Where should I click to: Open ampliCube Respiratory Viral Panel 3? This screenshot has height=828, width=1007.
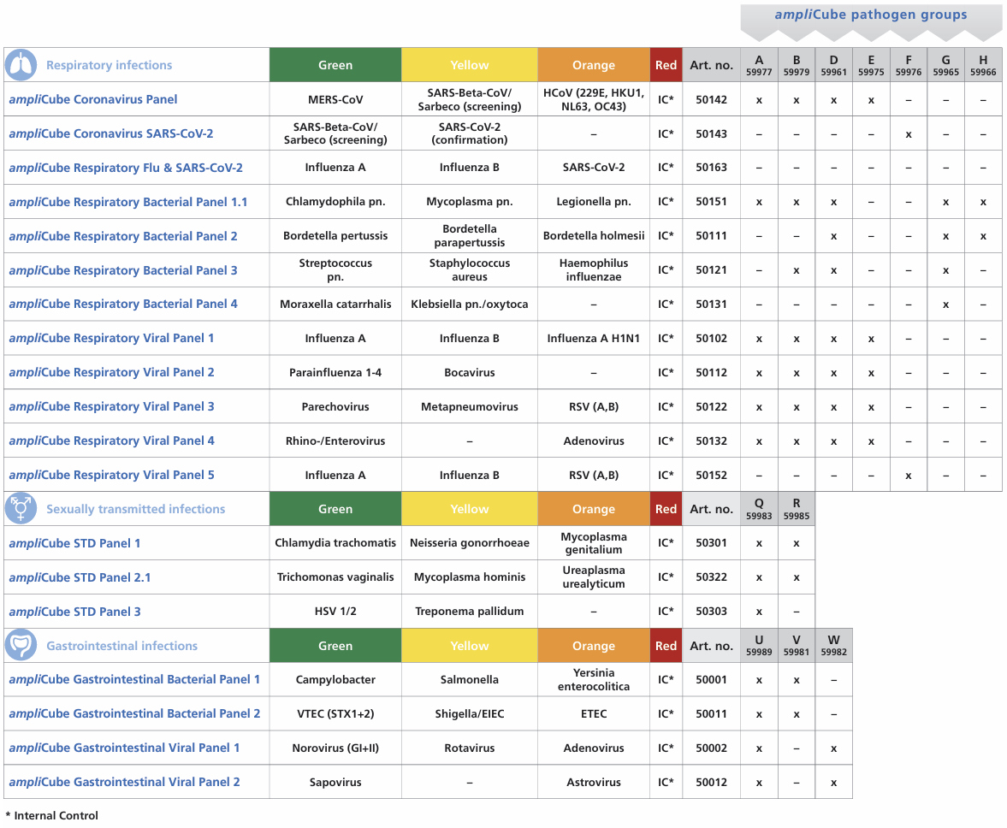pos(111,406)
